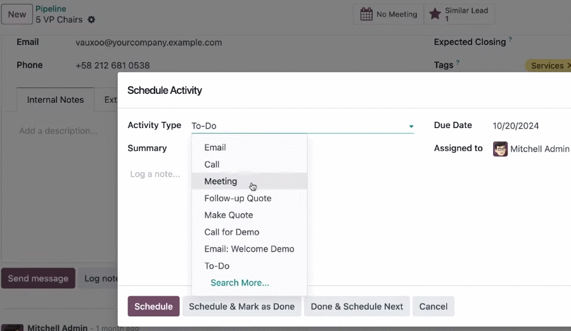
Task: Click the calendar No Meeting icon
Action: click(366, 14)
